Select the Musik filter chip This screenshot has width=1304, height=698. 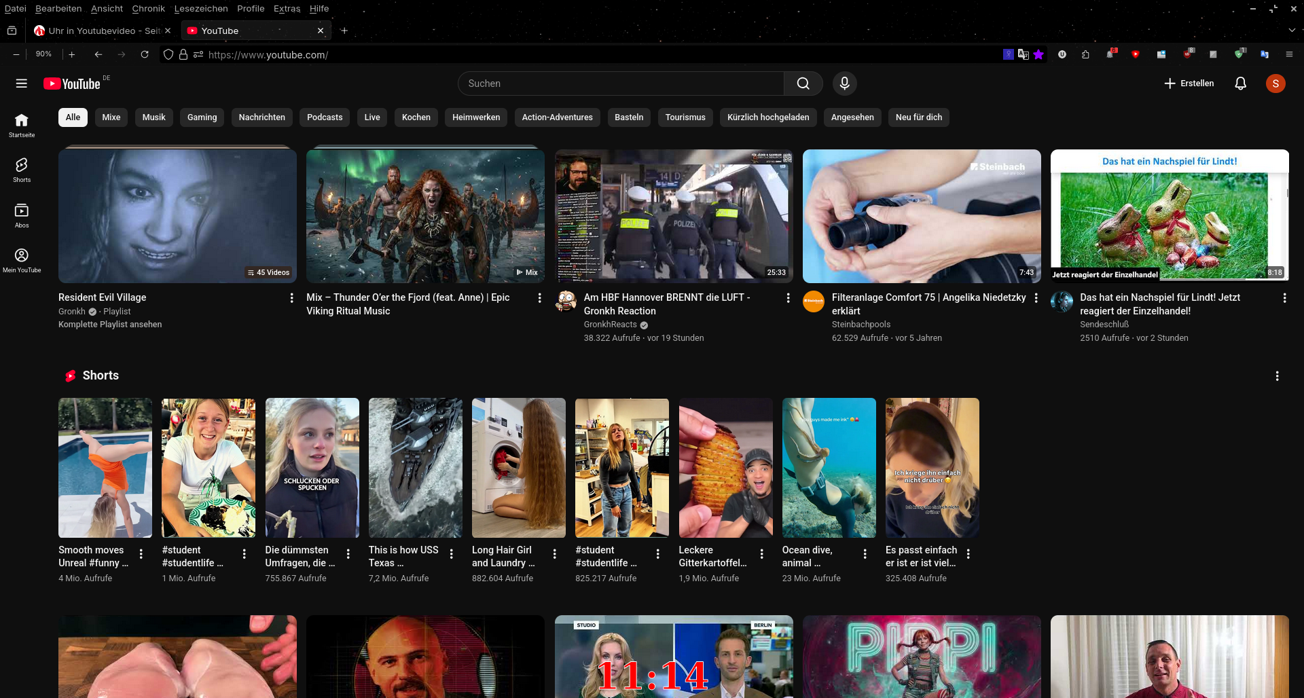[x=153, y=117]
